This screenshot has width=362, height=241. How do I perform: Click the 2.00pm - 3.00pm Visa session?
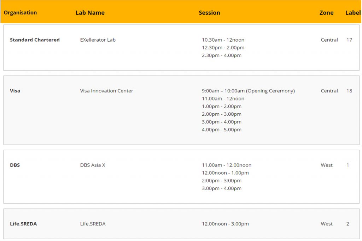pos(222,114)
